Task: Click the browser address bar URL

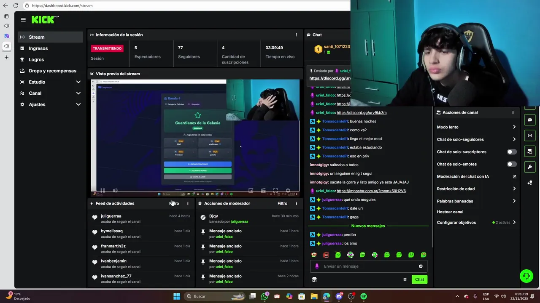Action: 62,5
